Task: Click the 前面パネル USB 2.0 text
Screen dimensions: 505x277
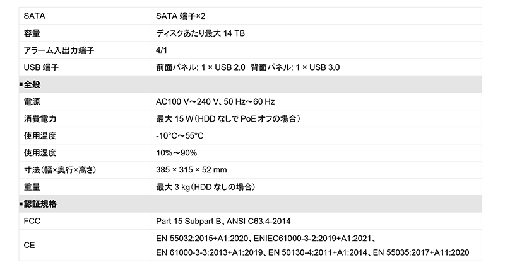Action: [x=200, y=67]
